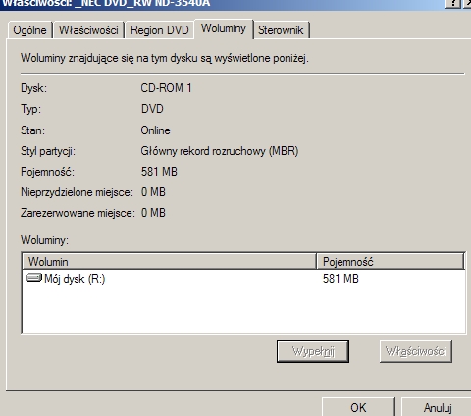Select the Region DVD tab
The height and width of the screenshot is (416, 471).
pos(160,30)
